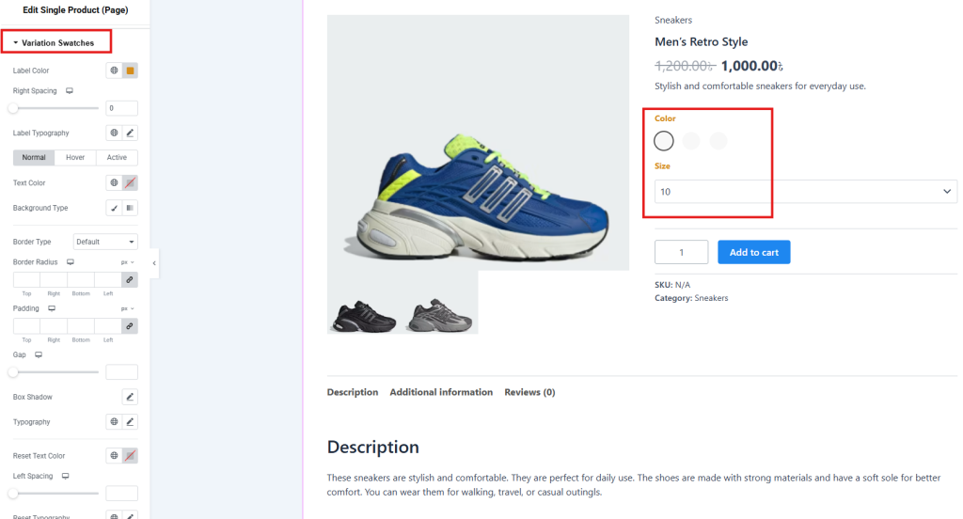The width and height of the screenshot is (963, 519).
Task: Open the Text Color swatch picker
Action: 130,183
